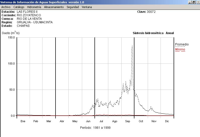Viewport: 200px width, 137px height.
Task: Click the Síntesis hidrométrica chart title
Action: point(148,33)
